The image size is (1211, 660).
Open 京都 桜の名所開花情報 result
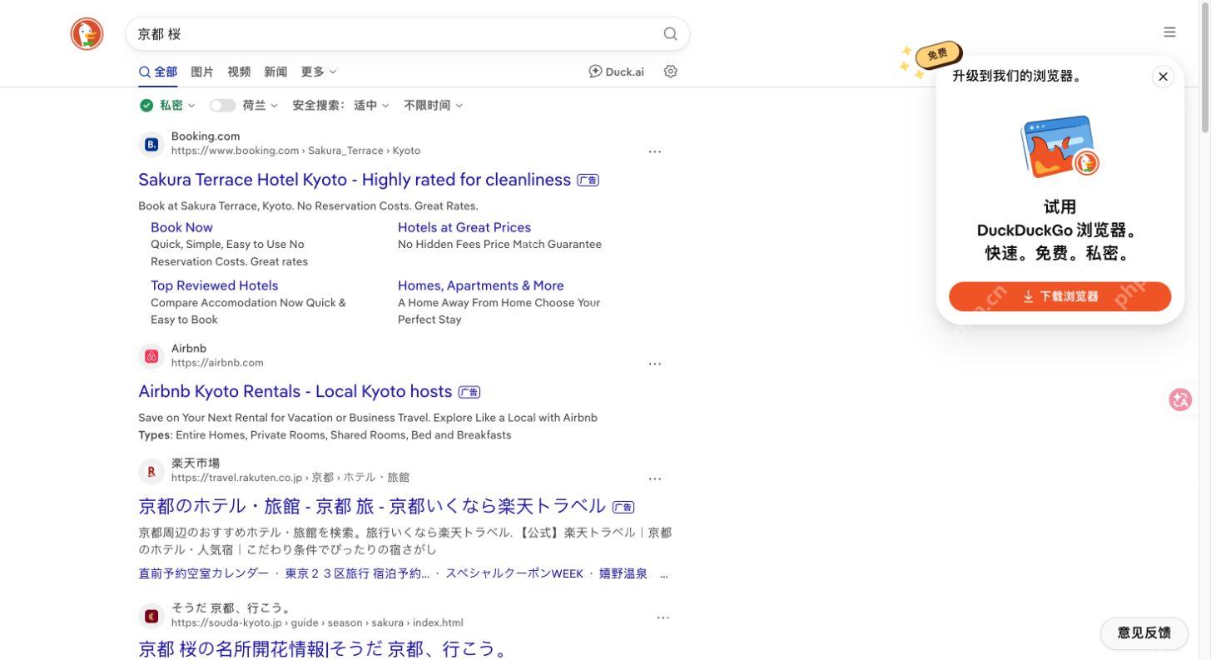[x=323, y=648]
